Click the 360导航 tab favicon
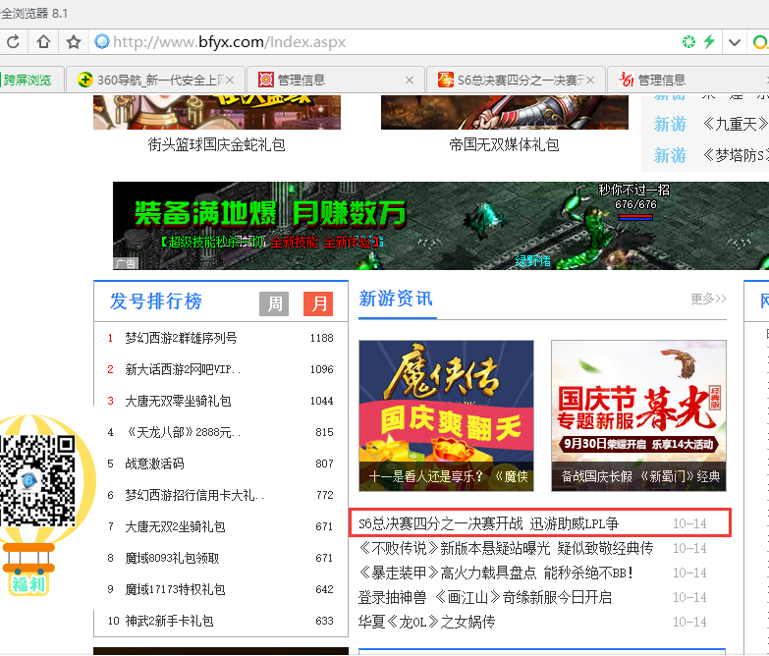The width and height of the screenshot is (769, 656). point(84,80)
